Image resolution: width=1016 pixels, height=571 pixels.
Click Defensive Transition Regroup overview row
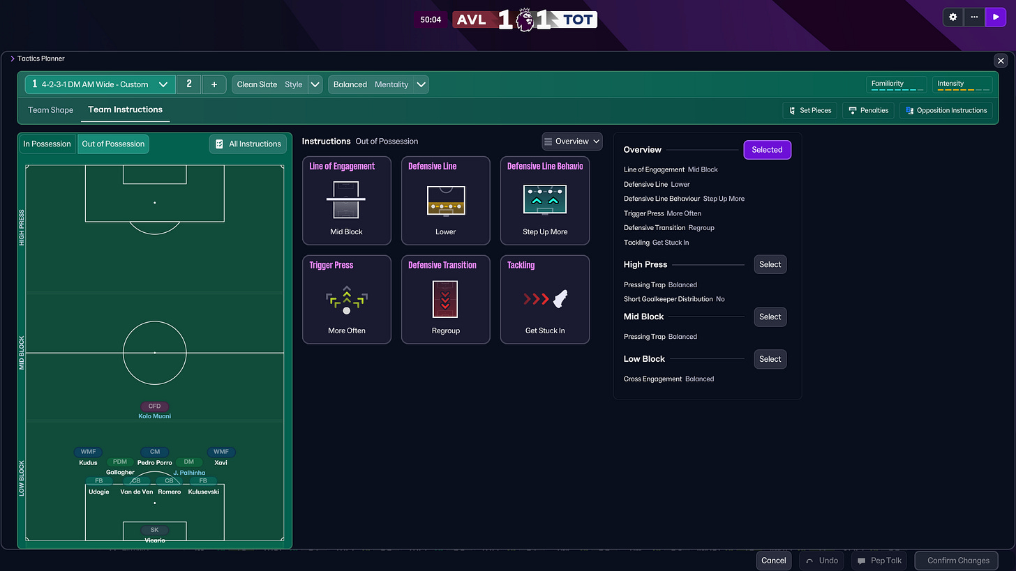669,228
